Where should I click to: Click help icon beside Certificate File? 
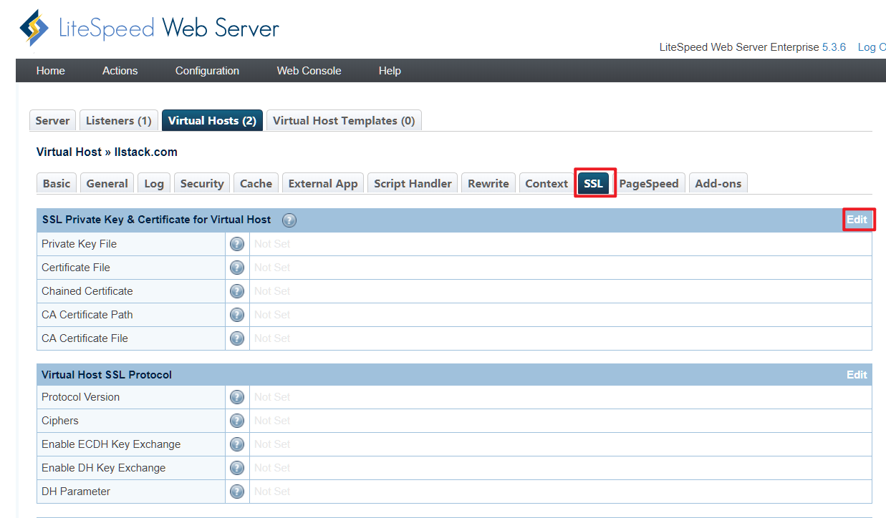pyautogui.click(x=237, y=268)
